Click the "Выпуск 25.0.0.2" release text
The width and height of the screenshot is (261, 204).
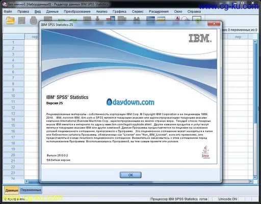pyautogui.click(x=57, y=155)
